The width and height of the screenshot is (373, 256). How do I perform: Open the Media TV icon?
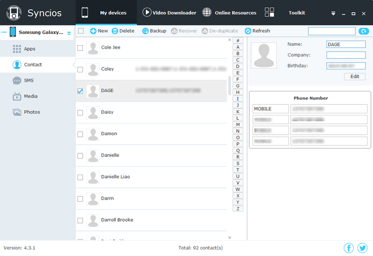[x=17, y=96]
